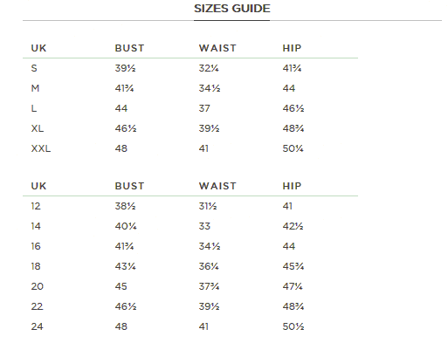
Task: Select the size M row label
Action: [x=35, y=88]
